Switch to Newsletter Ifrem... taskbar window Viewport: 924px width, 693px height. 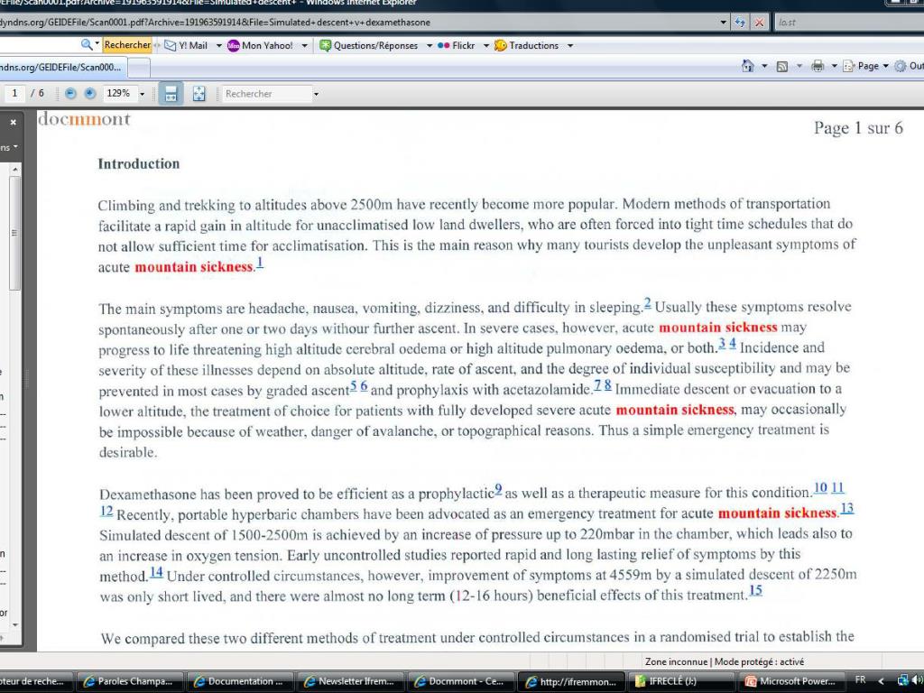(x=349, y=681)
